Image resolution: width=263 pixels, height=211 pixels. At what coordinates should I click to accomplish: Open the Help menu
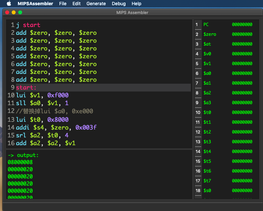tap(136, 4)
